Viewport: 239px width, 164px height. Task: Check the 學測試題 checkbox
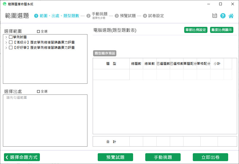11,37
